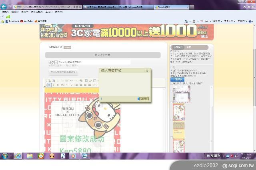Click the volume speaker icon in system tray
Image resolution: width=256 pixels, height=170 pixels.
[236, 156]
